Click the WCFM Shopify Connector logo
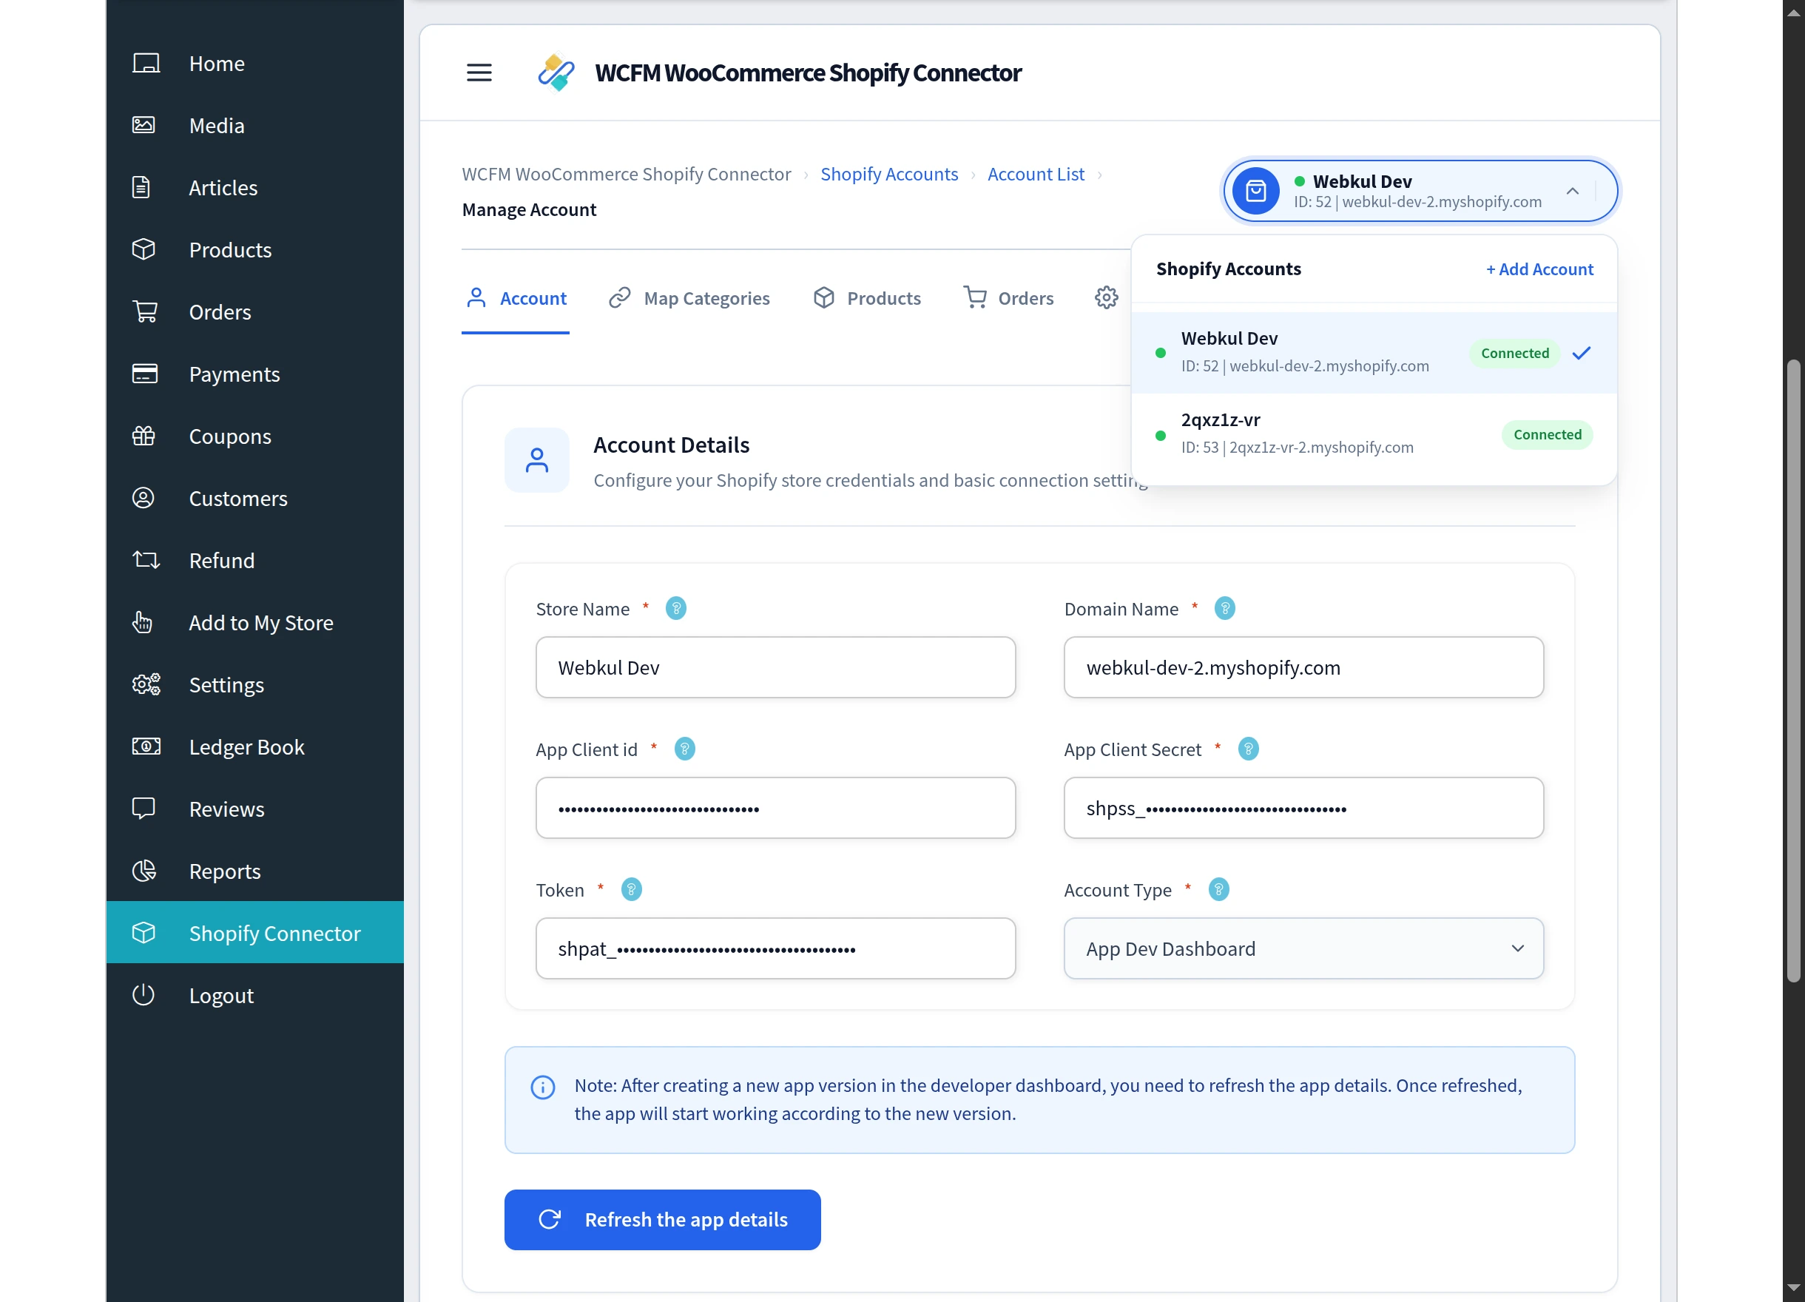Screen dimensions: 1805x1302 tap(556, 72)
